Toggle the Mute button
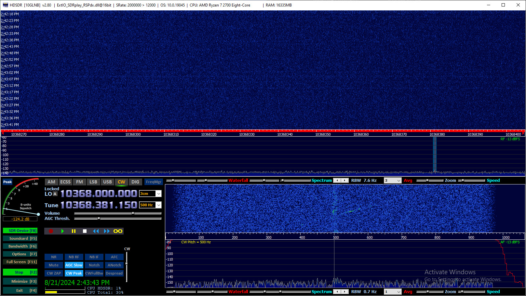This screenshot has width=526, height=296. 54,265
